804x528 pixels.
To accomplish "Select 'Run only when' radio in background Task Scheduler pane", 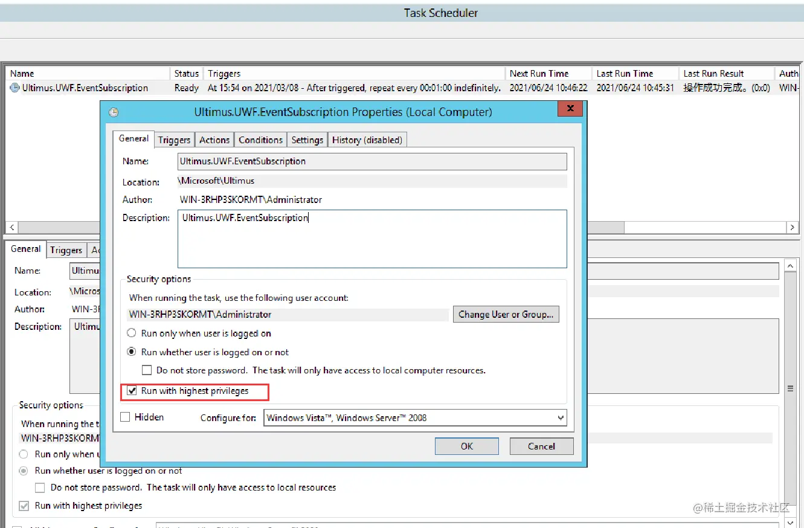I will click(24, 454).
